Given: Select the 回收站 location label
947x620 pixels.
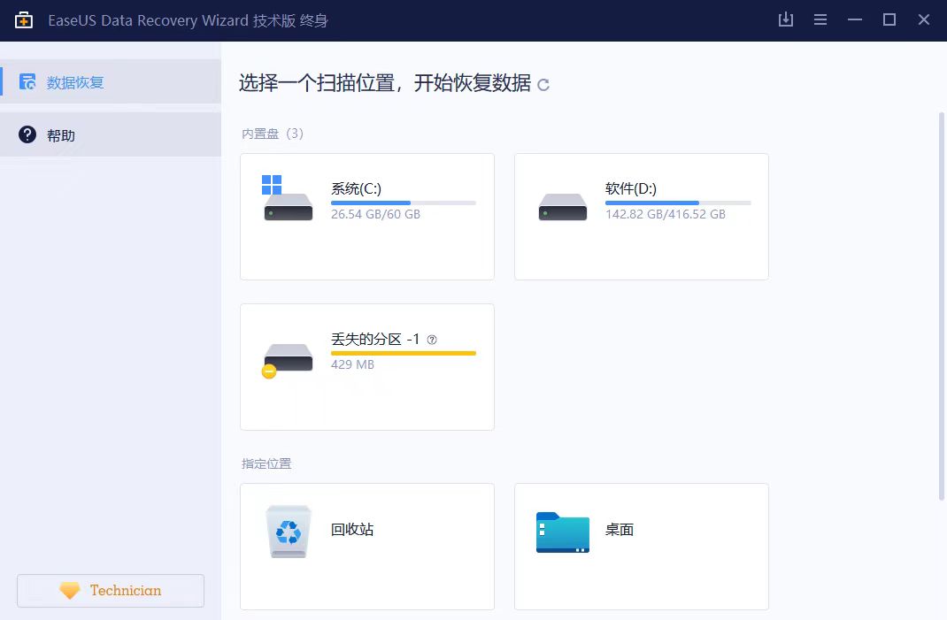Looking at the screenshot, I should (352, 530).
